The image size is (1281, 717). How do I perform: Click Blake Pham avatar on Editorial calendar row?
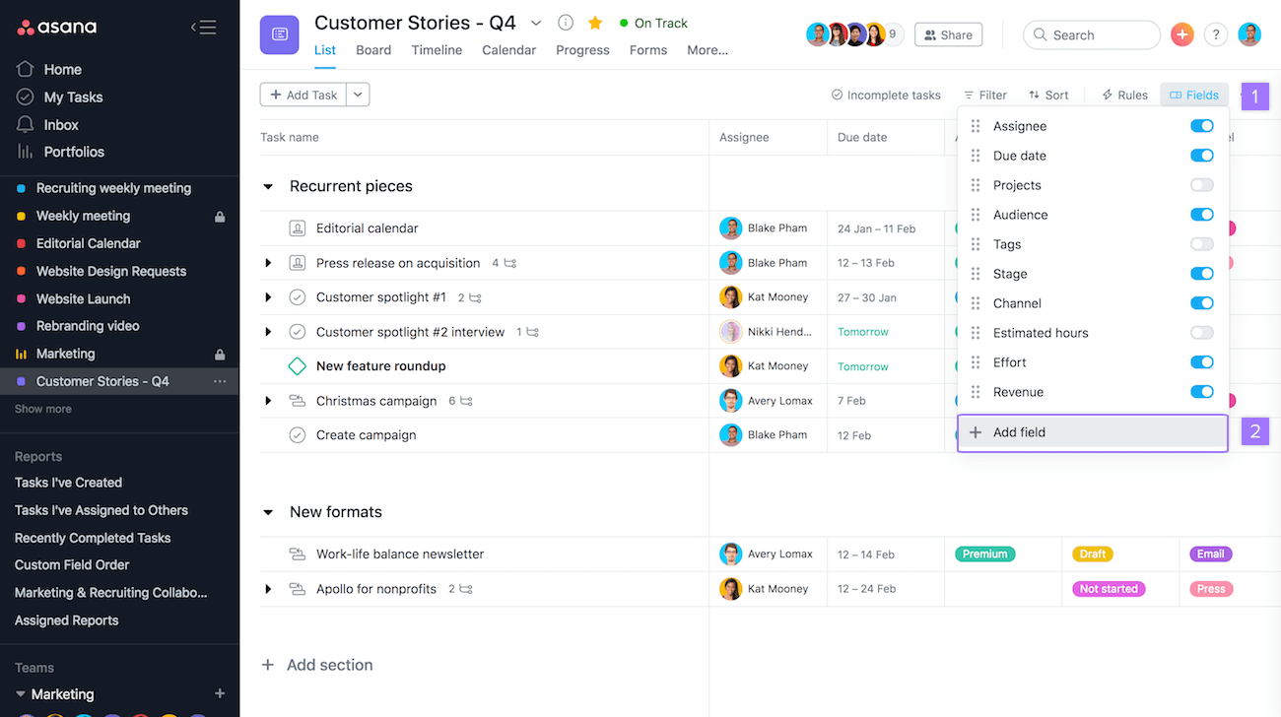730,228
